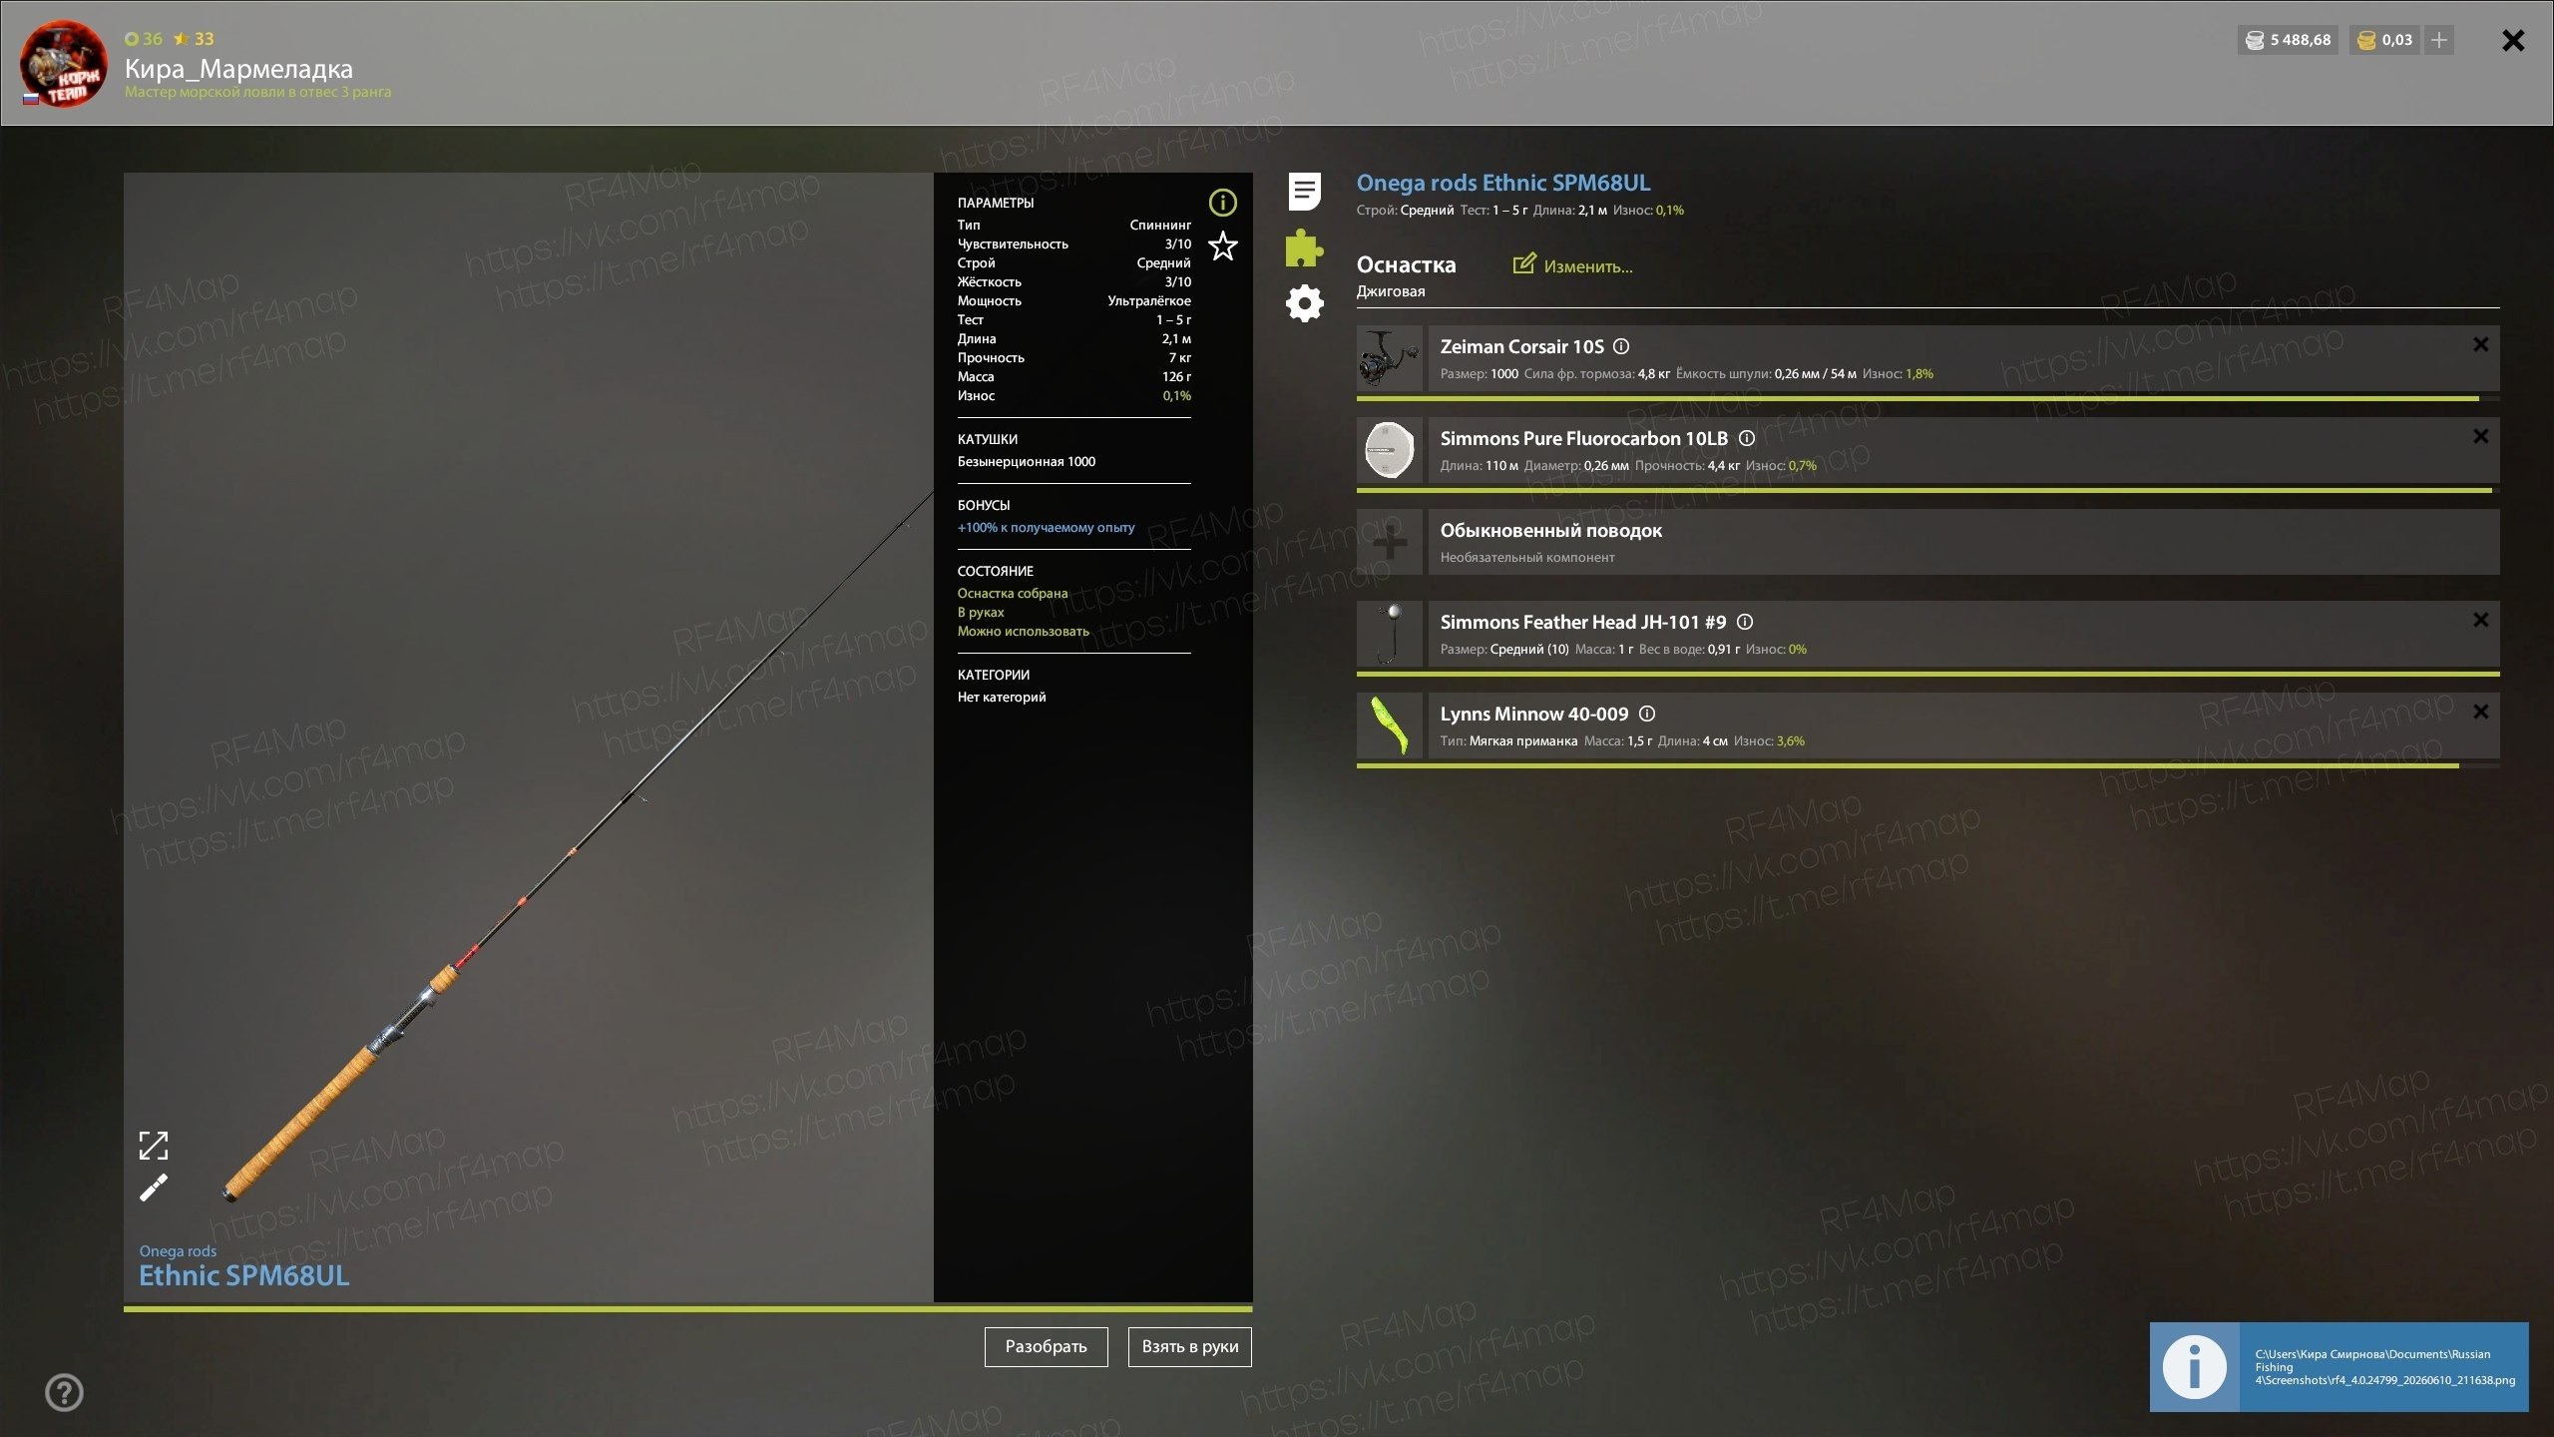The height and width of the screenshot is (1437, 2554).
Task: Remove Simmons Pure Fluorocarbon line from the rig
Action: [2480, 436]
